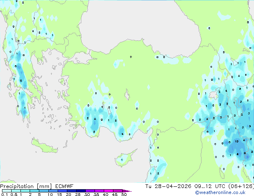Open the weatheronline.co.uk copyright link
The image size is (254, 196).
pyautogui.click(x=220, y=192)
